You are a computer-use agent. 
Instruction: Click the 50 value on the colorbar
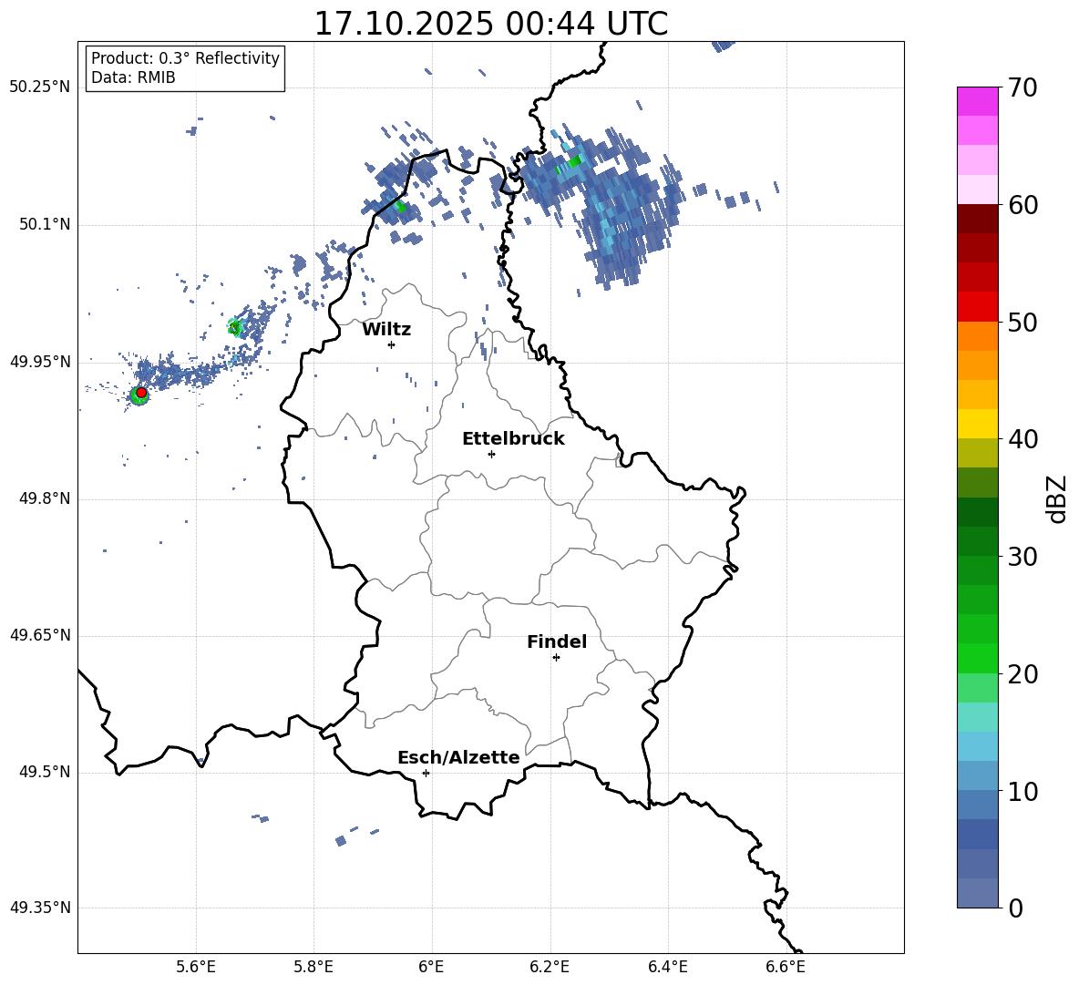coord(1022,323)
